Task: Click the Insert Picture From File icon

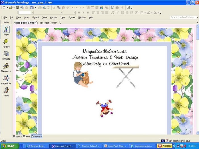Action: click(97, 8)
